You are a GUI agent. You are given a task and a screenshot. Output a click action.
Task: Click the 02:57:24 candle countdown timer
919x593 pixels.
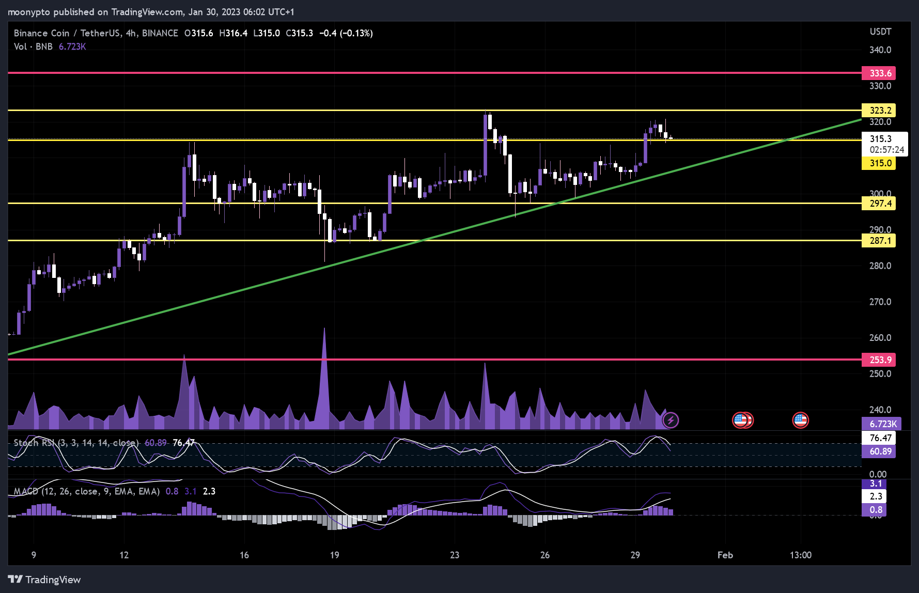tap(887, 150)
